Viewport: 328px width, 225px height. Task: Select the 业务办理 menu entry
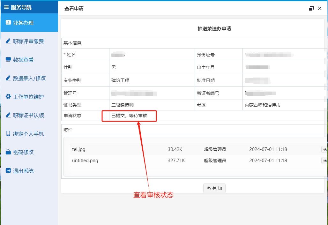tap(23, 23)
